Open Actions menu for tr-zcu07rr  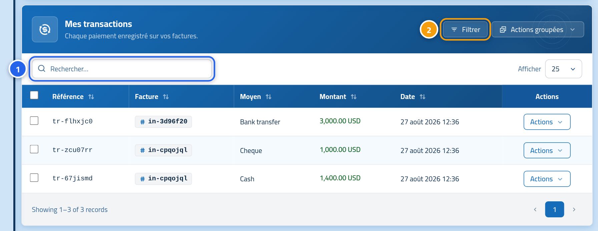coord(547,150)
